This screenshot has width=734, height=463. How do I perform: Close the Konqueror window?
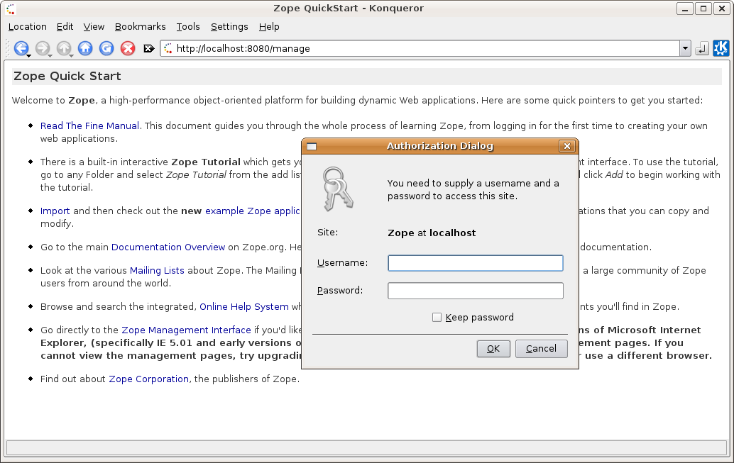721,9
